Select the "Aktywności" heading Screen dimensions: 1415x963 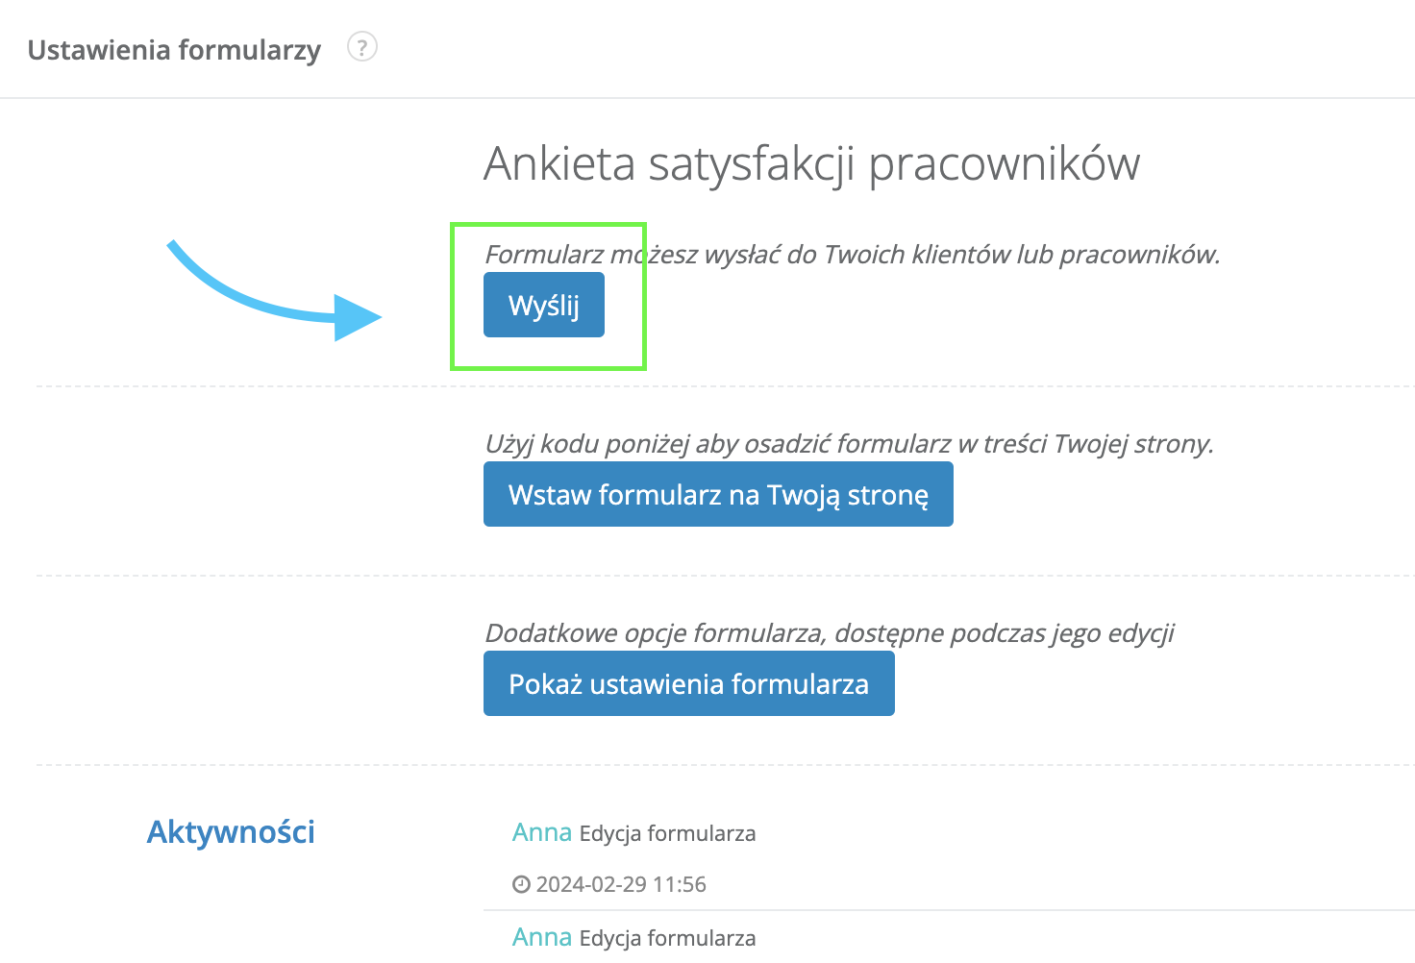pos(231,832)
